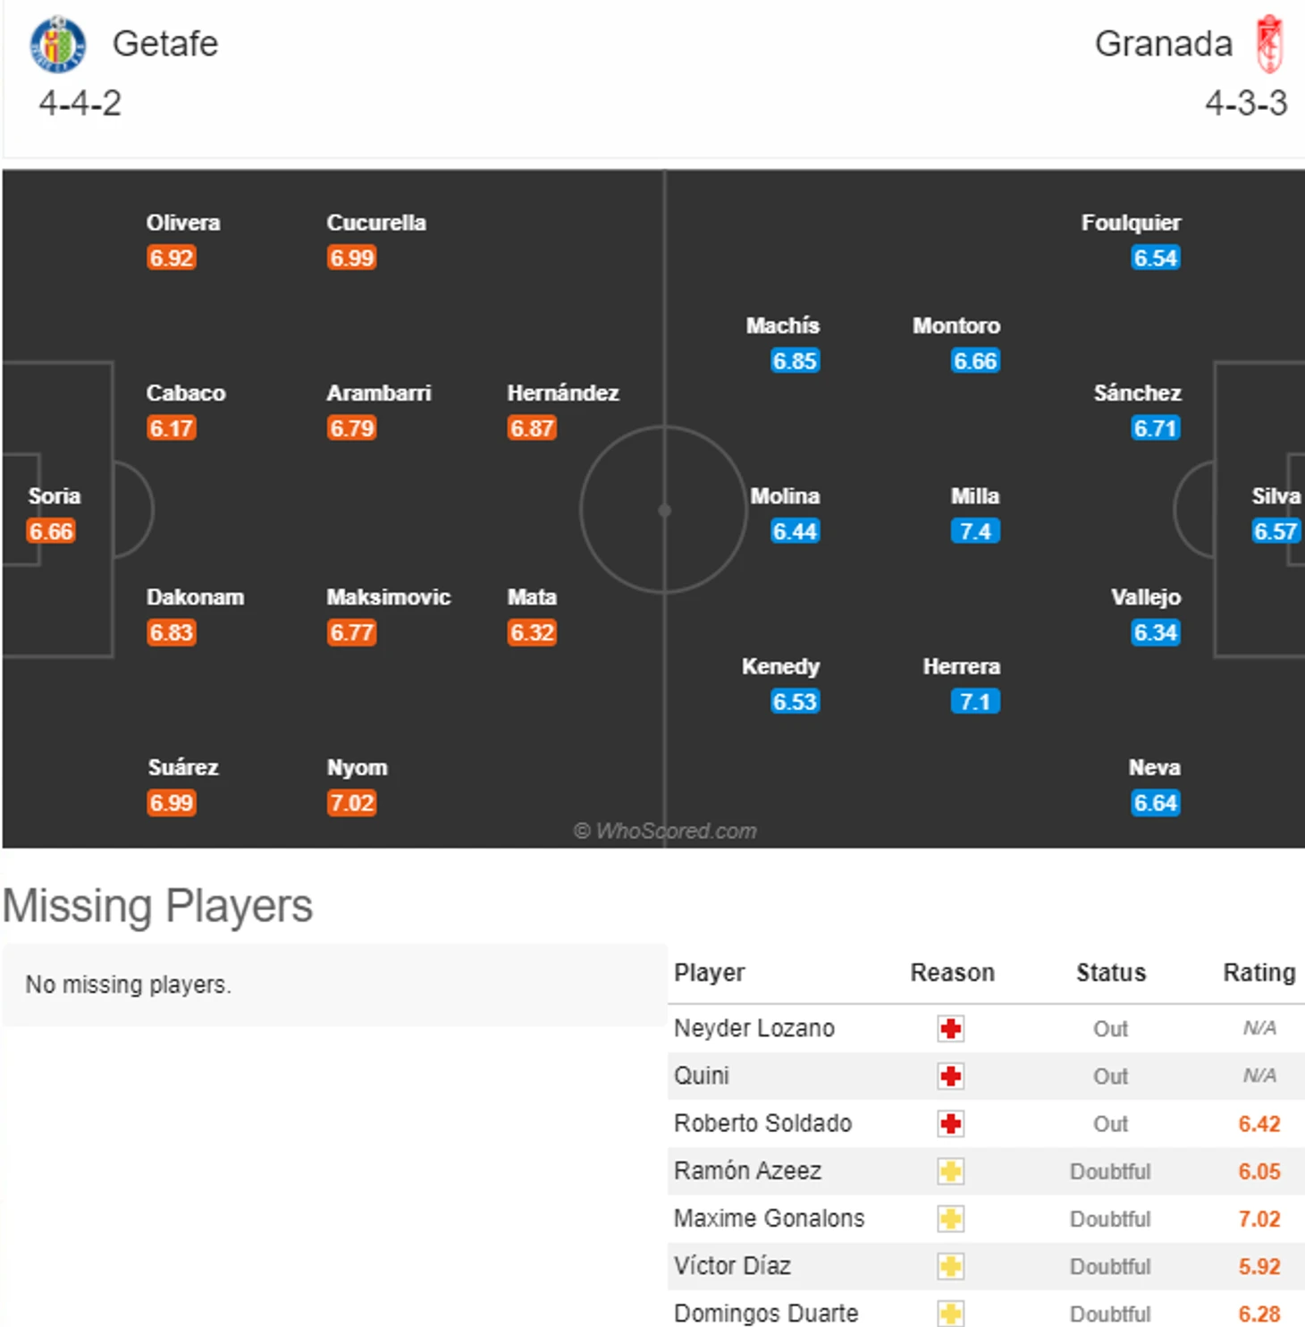Click Nyom's 7.02 rating badge
Screen dimensions: 1305x1327
point(351,802)
